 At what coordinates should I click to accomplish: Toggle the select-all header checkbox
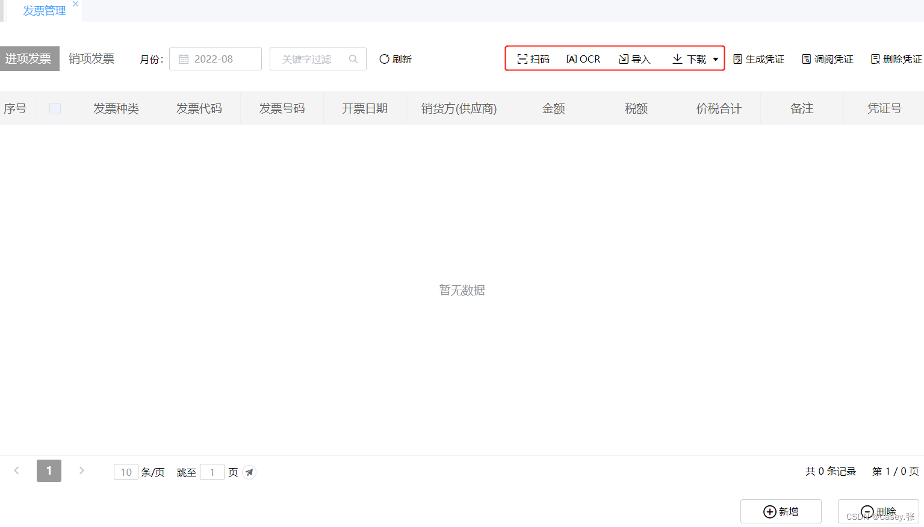tap(55, 108)
